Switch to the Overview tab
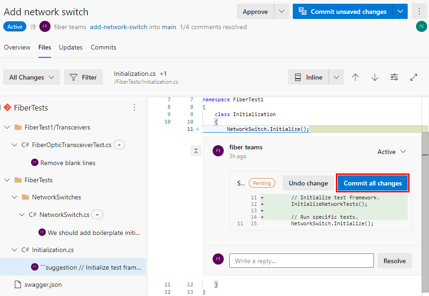This screenshot has width=429, height=296. (17, 47)
